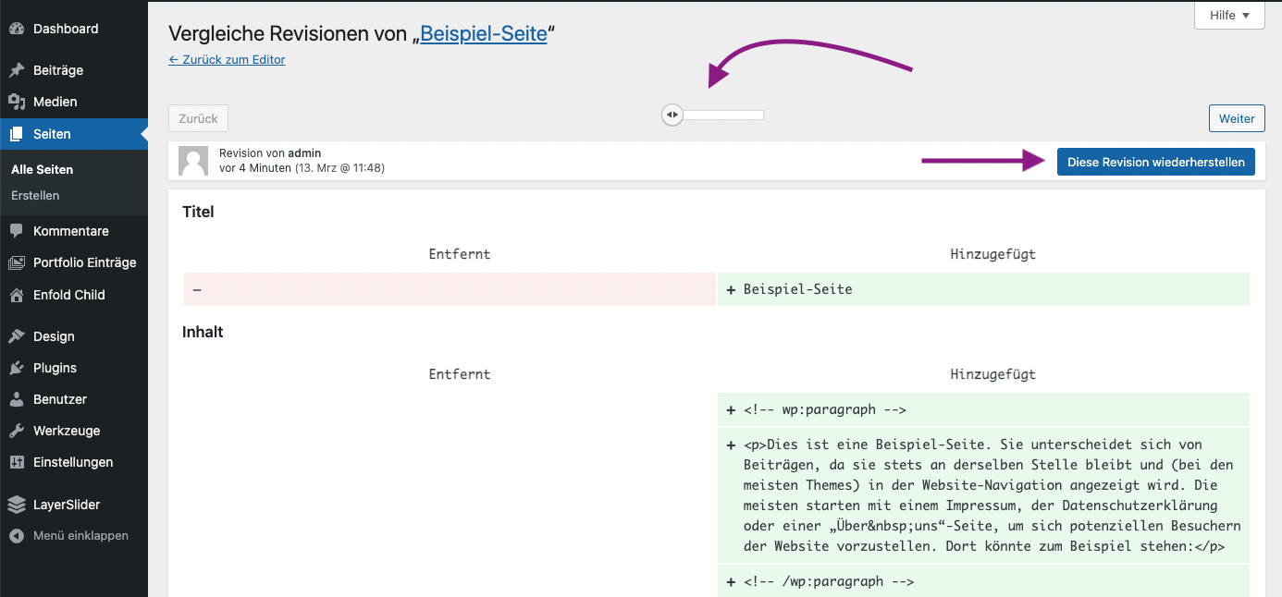Click the Design paintbrush icon
Screen dimensions: 1282x597
coord(17,336)
